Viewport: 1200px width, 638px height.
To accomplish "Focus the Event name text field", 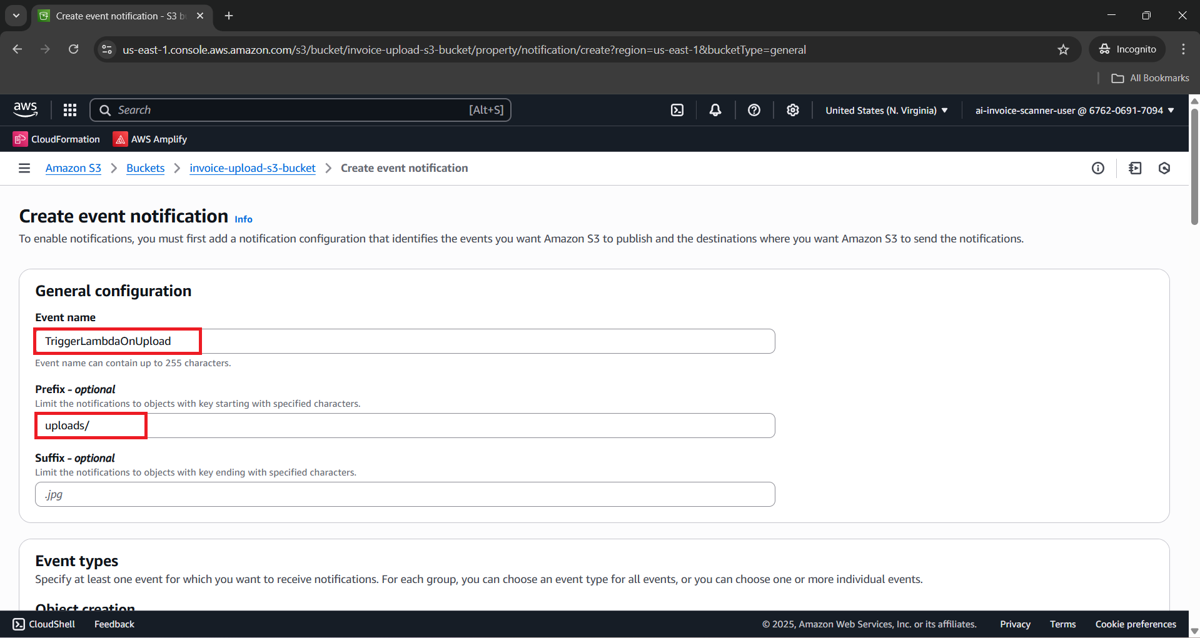I will 405,341.
